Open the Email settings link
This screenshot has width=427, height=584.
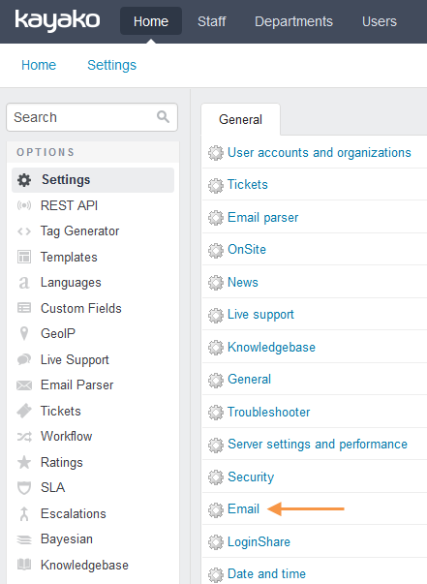click(x=243, y=508)
